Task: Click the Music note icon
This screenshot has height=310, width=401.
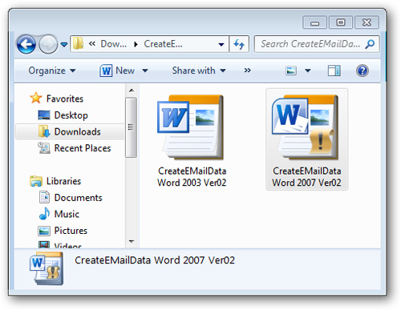Action: tap(45, 214)
